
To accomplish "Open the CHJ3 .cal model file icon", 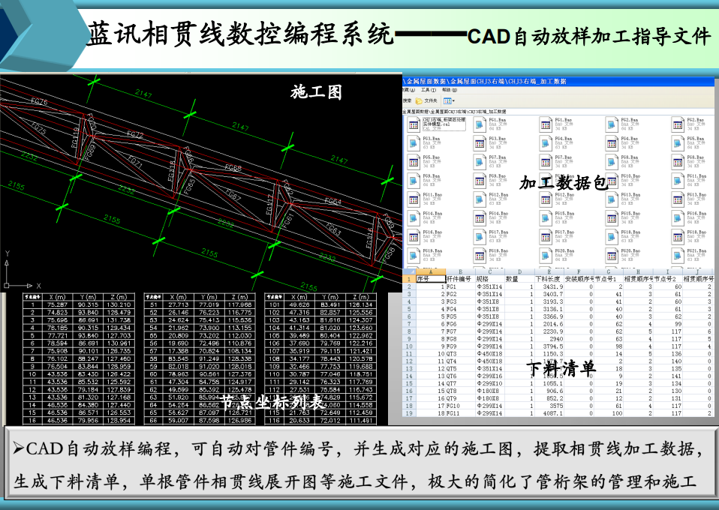I will [x=413, y=124].
